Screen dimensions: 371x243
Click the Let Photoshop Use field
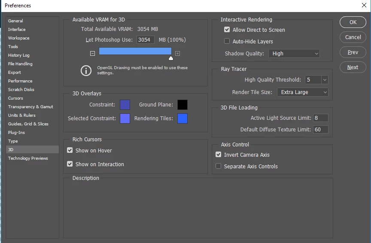[x=146, y=40]
